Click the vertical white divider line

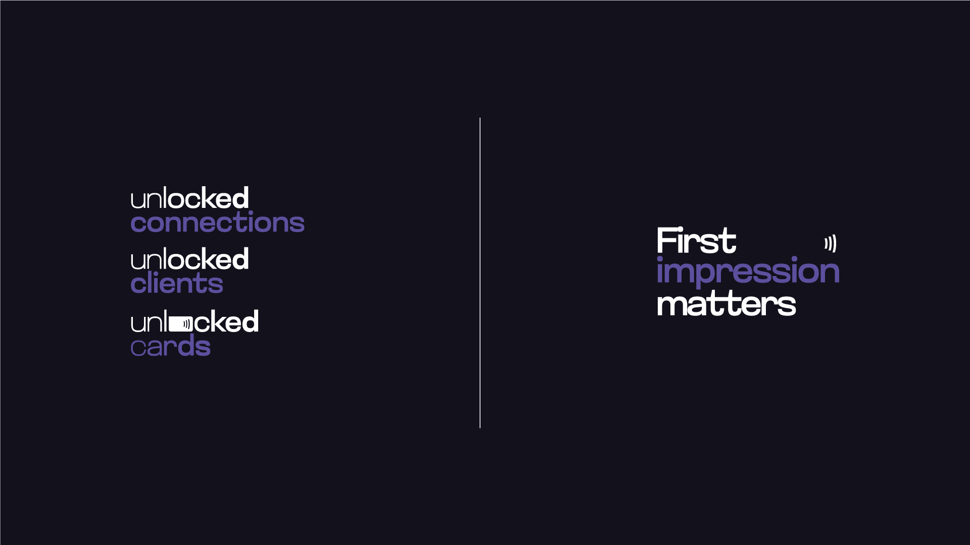pos(480,273)
